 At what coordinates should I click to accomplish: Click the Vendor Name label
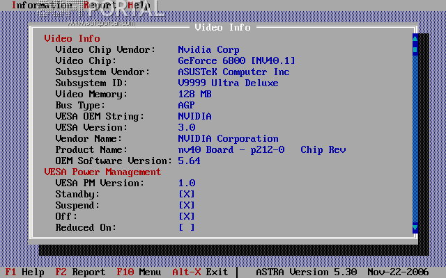click(x=89, y=138)
